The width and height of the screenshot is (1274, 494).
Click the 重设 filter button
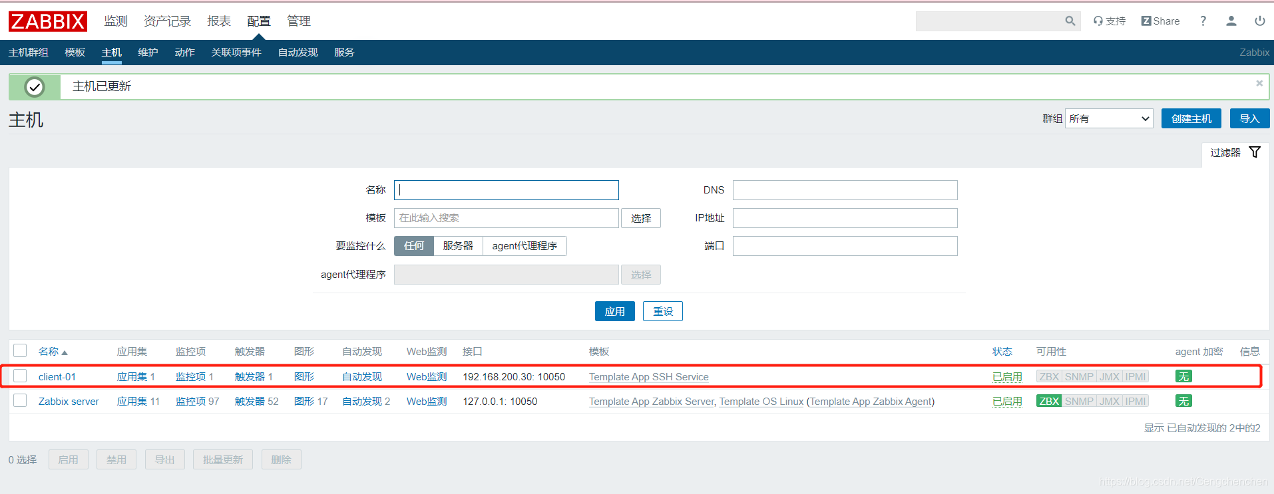point(663,311)
